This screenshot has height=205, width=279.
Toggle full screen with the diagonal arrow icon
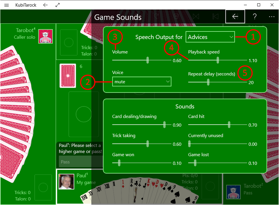58,5
